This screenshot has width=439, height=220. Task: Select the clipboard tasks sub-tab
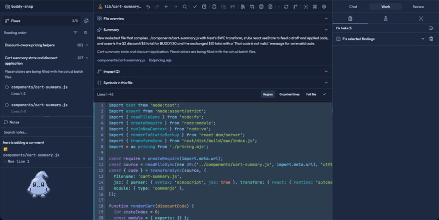click(x=350, y=18)
